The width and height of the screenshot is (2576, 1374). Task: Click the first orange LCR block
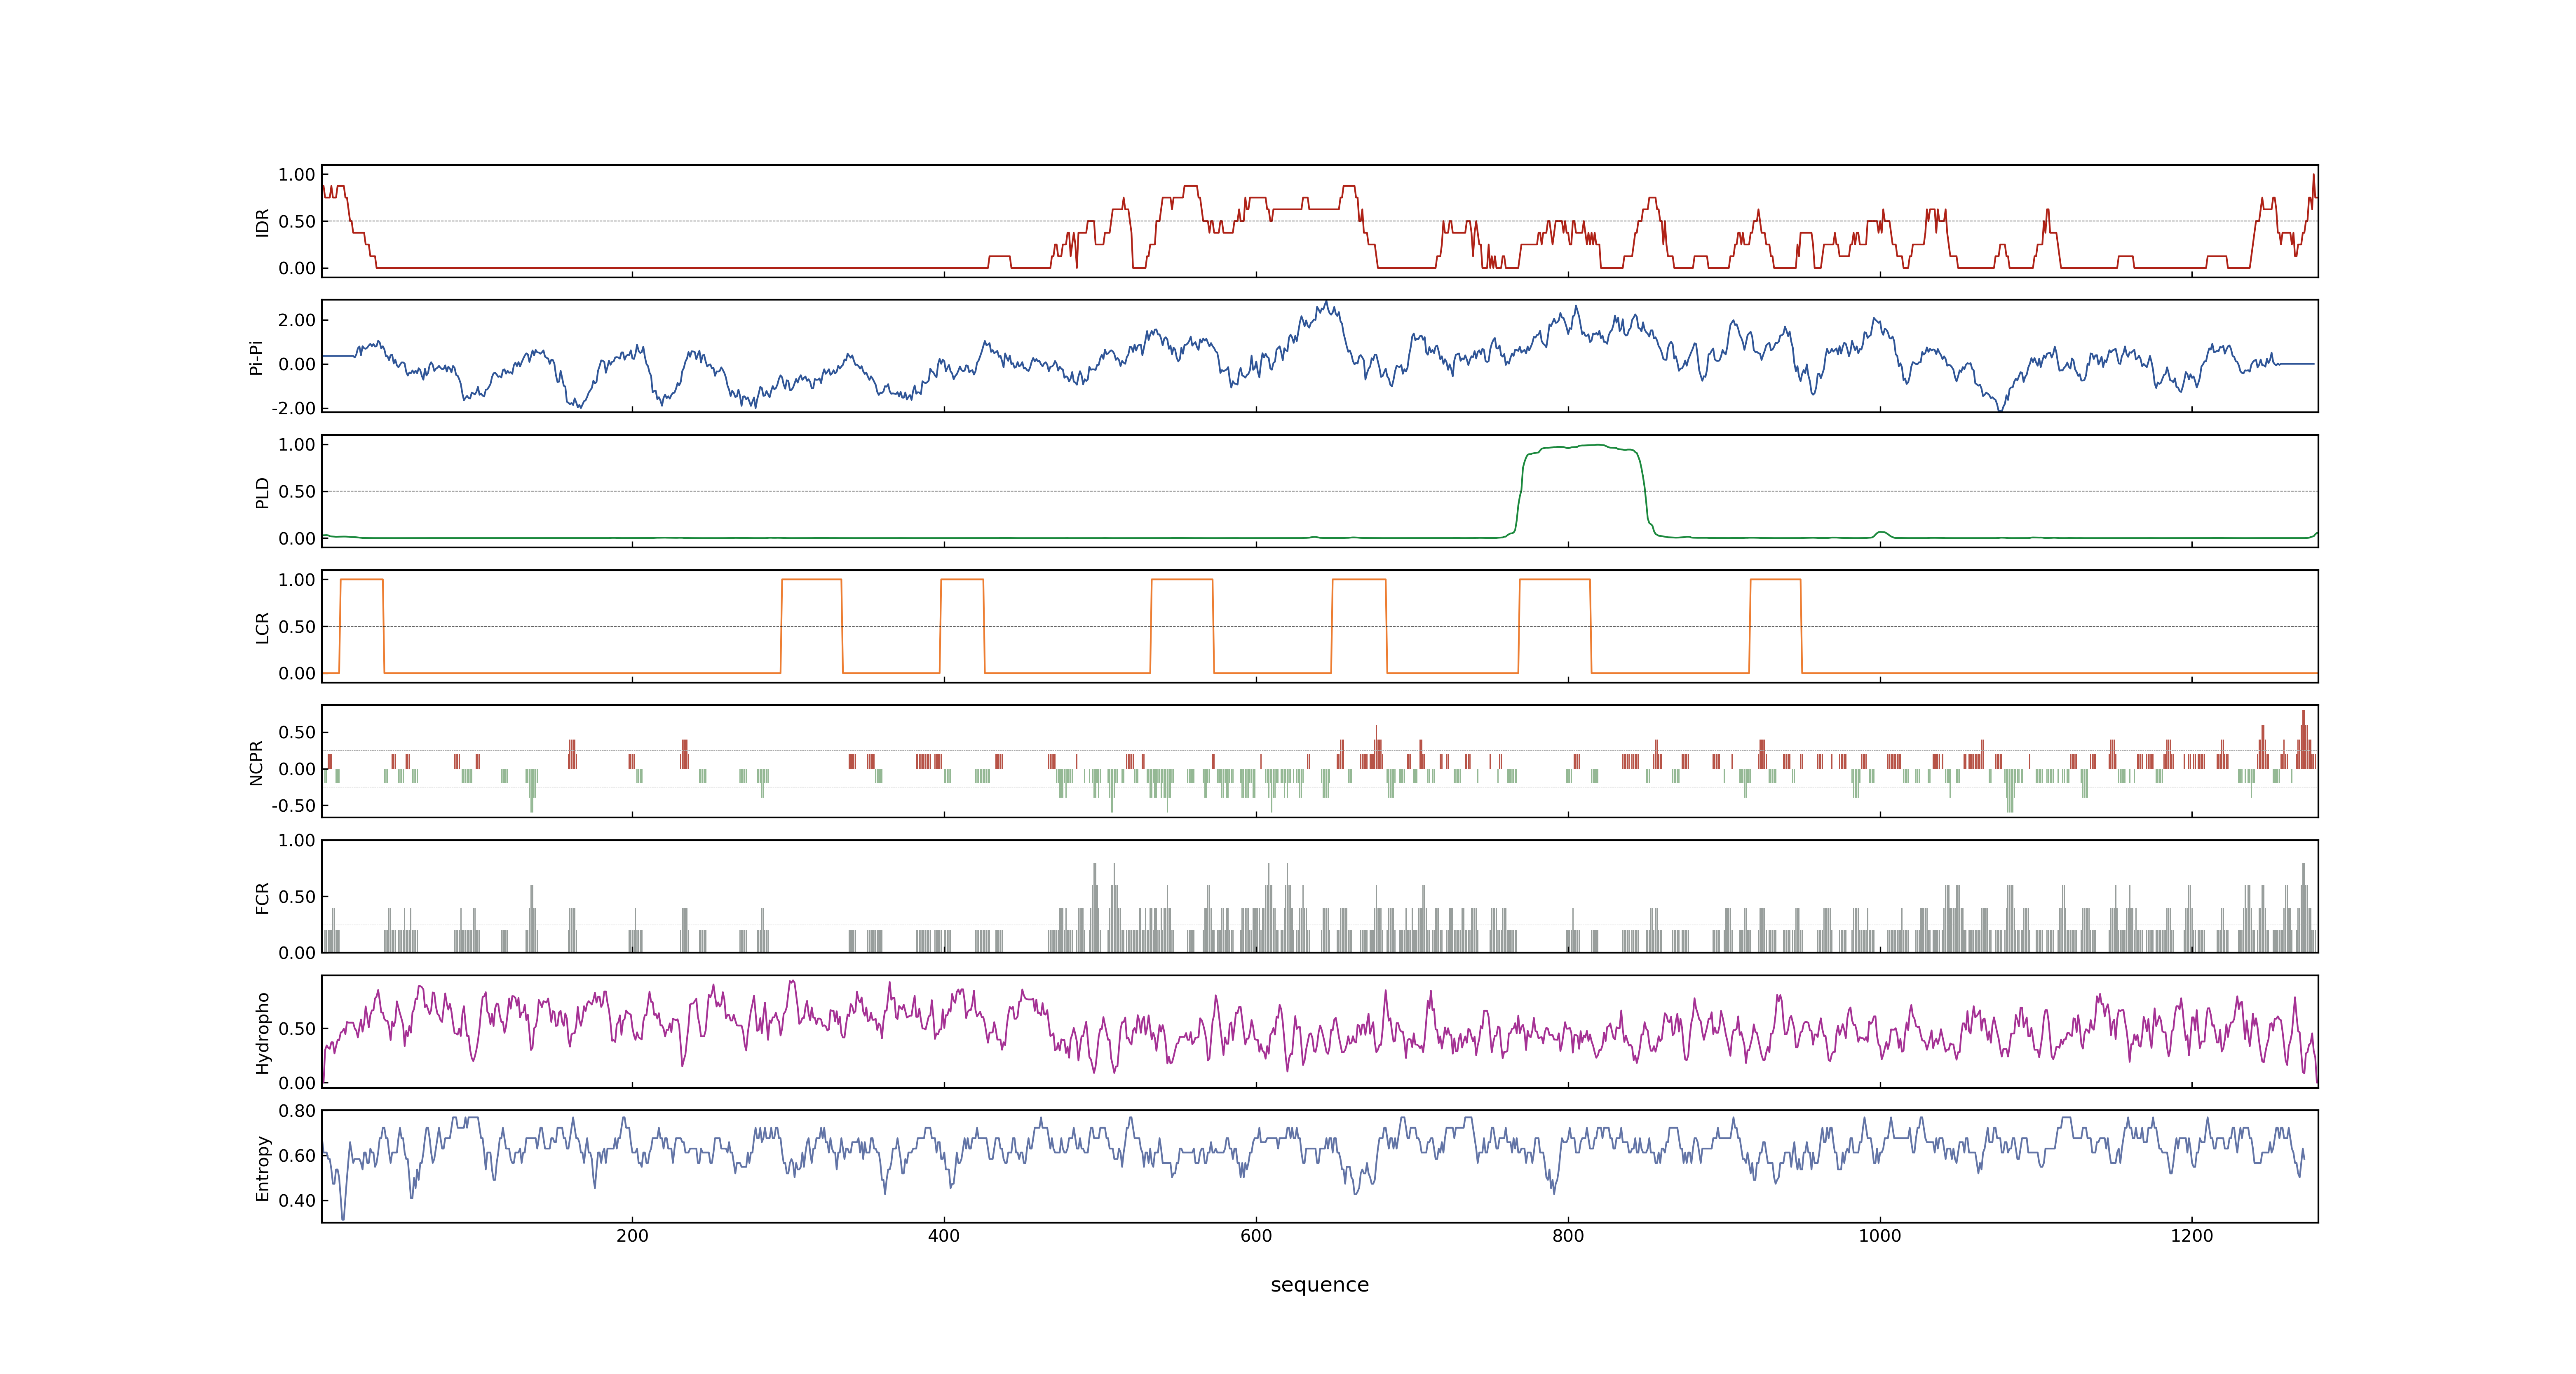click(362, 626)
